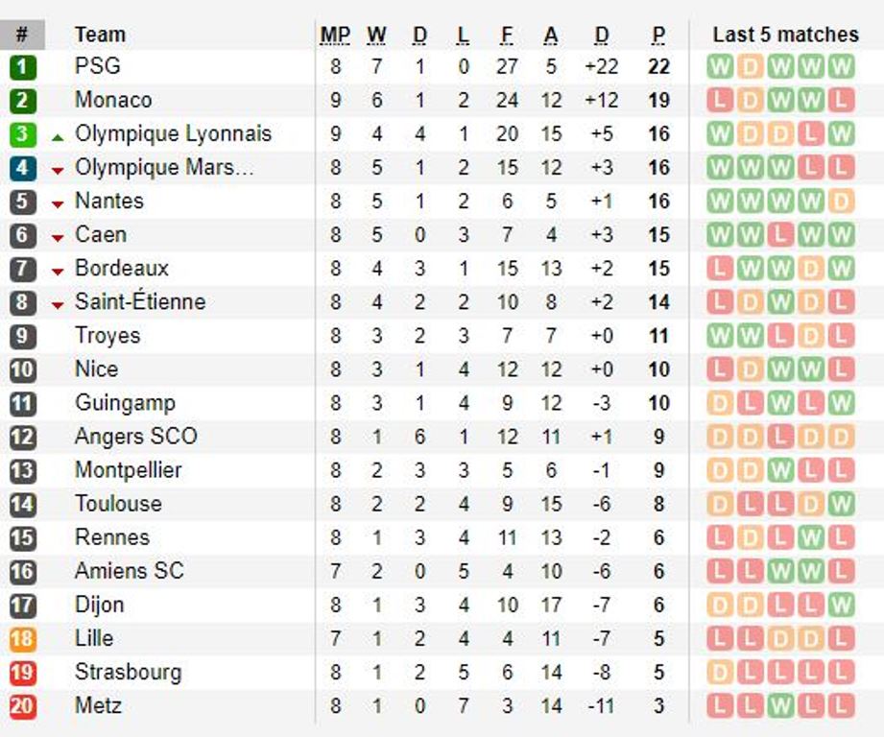Sort by wins via the W column header
Image resolution: width=884 pixels, height=737 pixels.
tap(375, 33)
